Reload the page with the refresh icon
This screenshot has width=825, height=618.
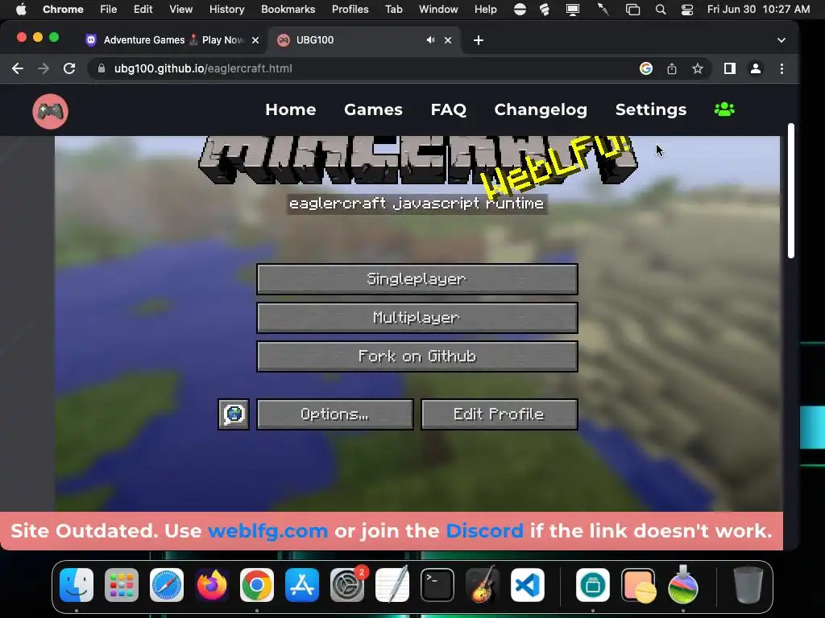coord(69,68)
